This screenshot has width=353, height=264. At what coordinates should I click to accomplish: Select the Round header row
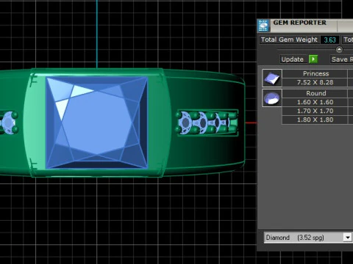[x=315, y=93]
